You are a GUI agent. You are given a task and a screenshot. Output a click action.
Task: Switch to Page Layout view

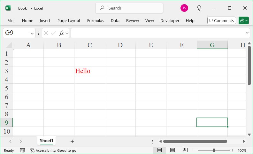point(172,150)
